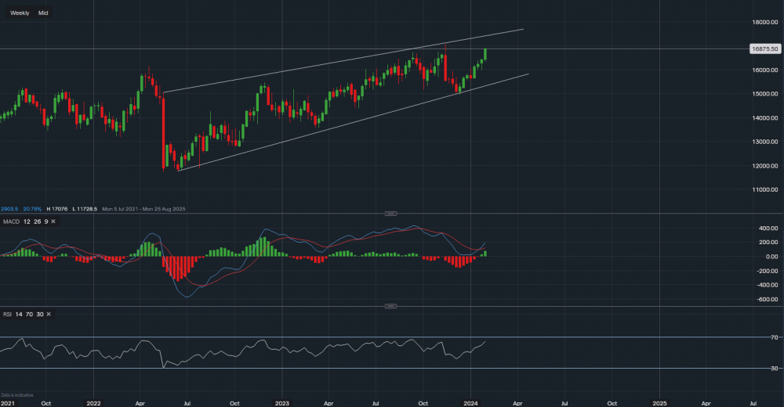Remove the RSI indicator with its X
This screenshot has height=407, width=784.
click(49, 314)
